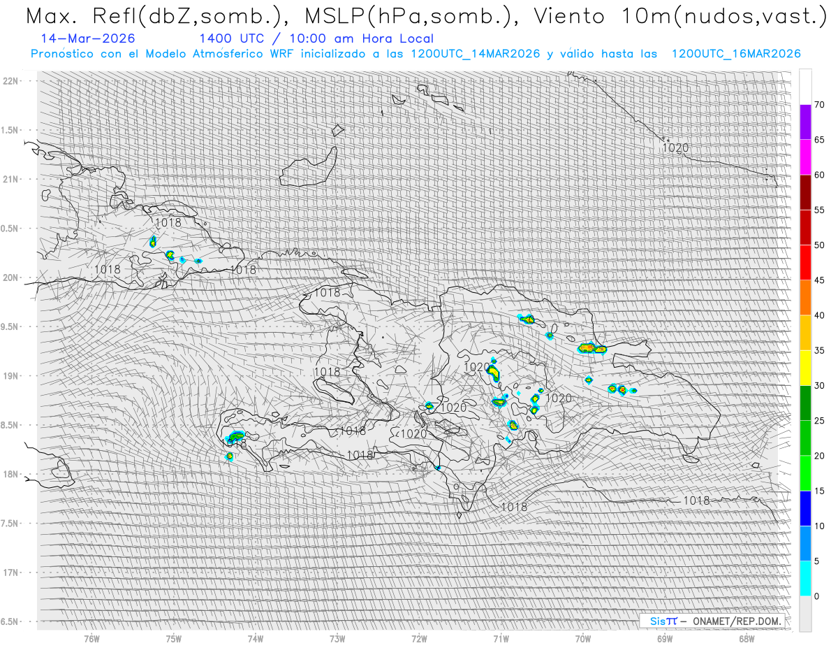Screen dimensions: 838x648
Task: Select the orange 40-45 dBZ colorbar band
Action: coord(805,298)
